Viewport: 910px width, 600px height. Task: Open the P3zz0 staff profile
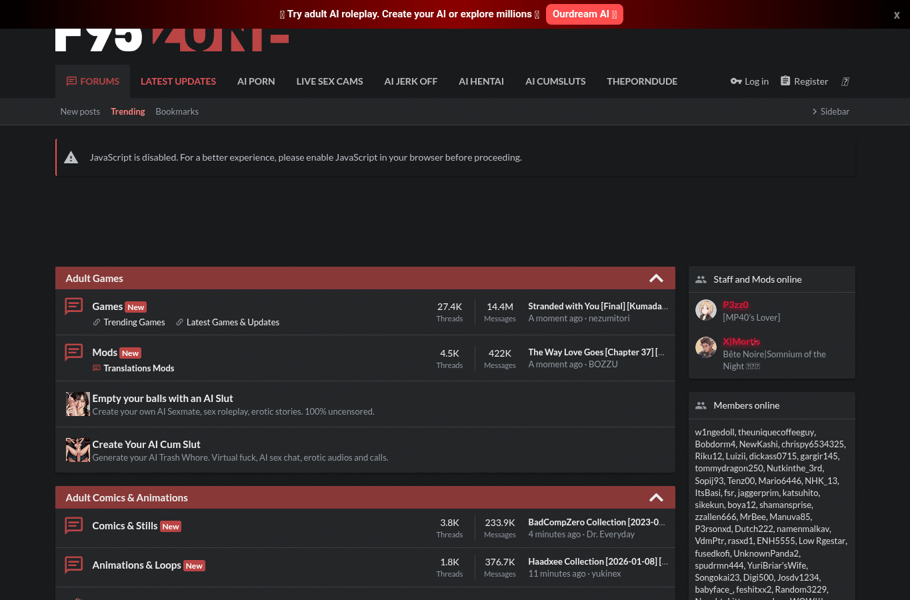735,305
